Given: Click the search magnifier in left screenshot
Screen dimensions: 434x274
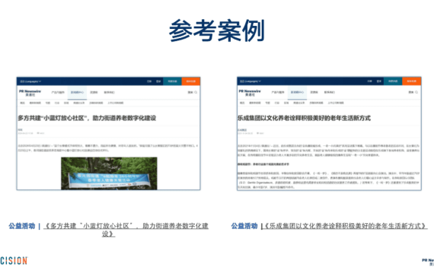Looking at the screenshot, I should 196,92.
